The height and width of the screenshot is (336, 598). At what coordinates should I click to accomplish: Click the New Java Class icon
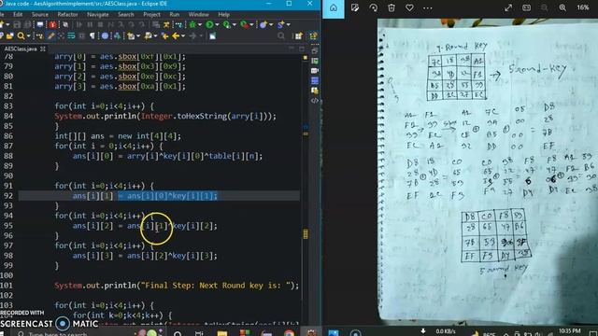pyautogui.click(x=280, y=24)
